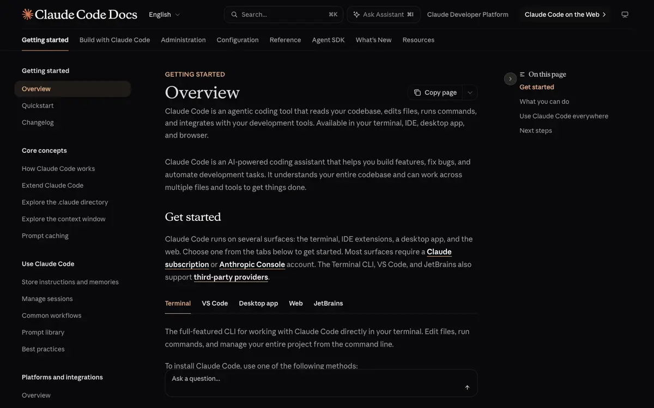Viewport: 654px width, 408px height.
Task: Select the Getting started top tab
Action: (x=45, y=40)
